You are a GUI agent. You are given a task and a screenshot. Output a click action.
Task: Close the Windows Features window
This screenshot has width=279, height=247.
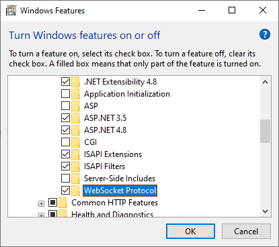tap(263, 10)
